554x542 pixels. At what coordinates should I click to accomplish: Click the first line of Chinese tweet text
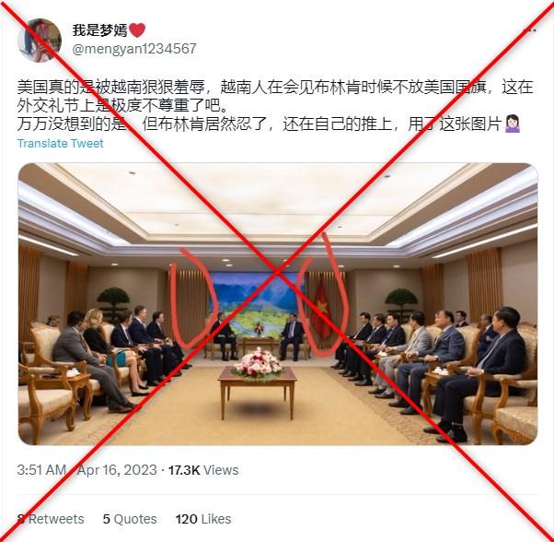pyautogui.click(x=275, y=87)
